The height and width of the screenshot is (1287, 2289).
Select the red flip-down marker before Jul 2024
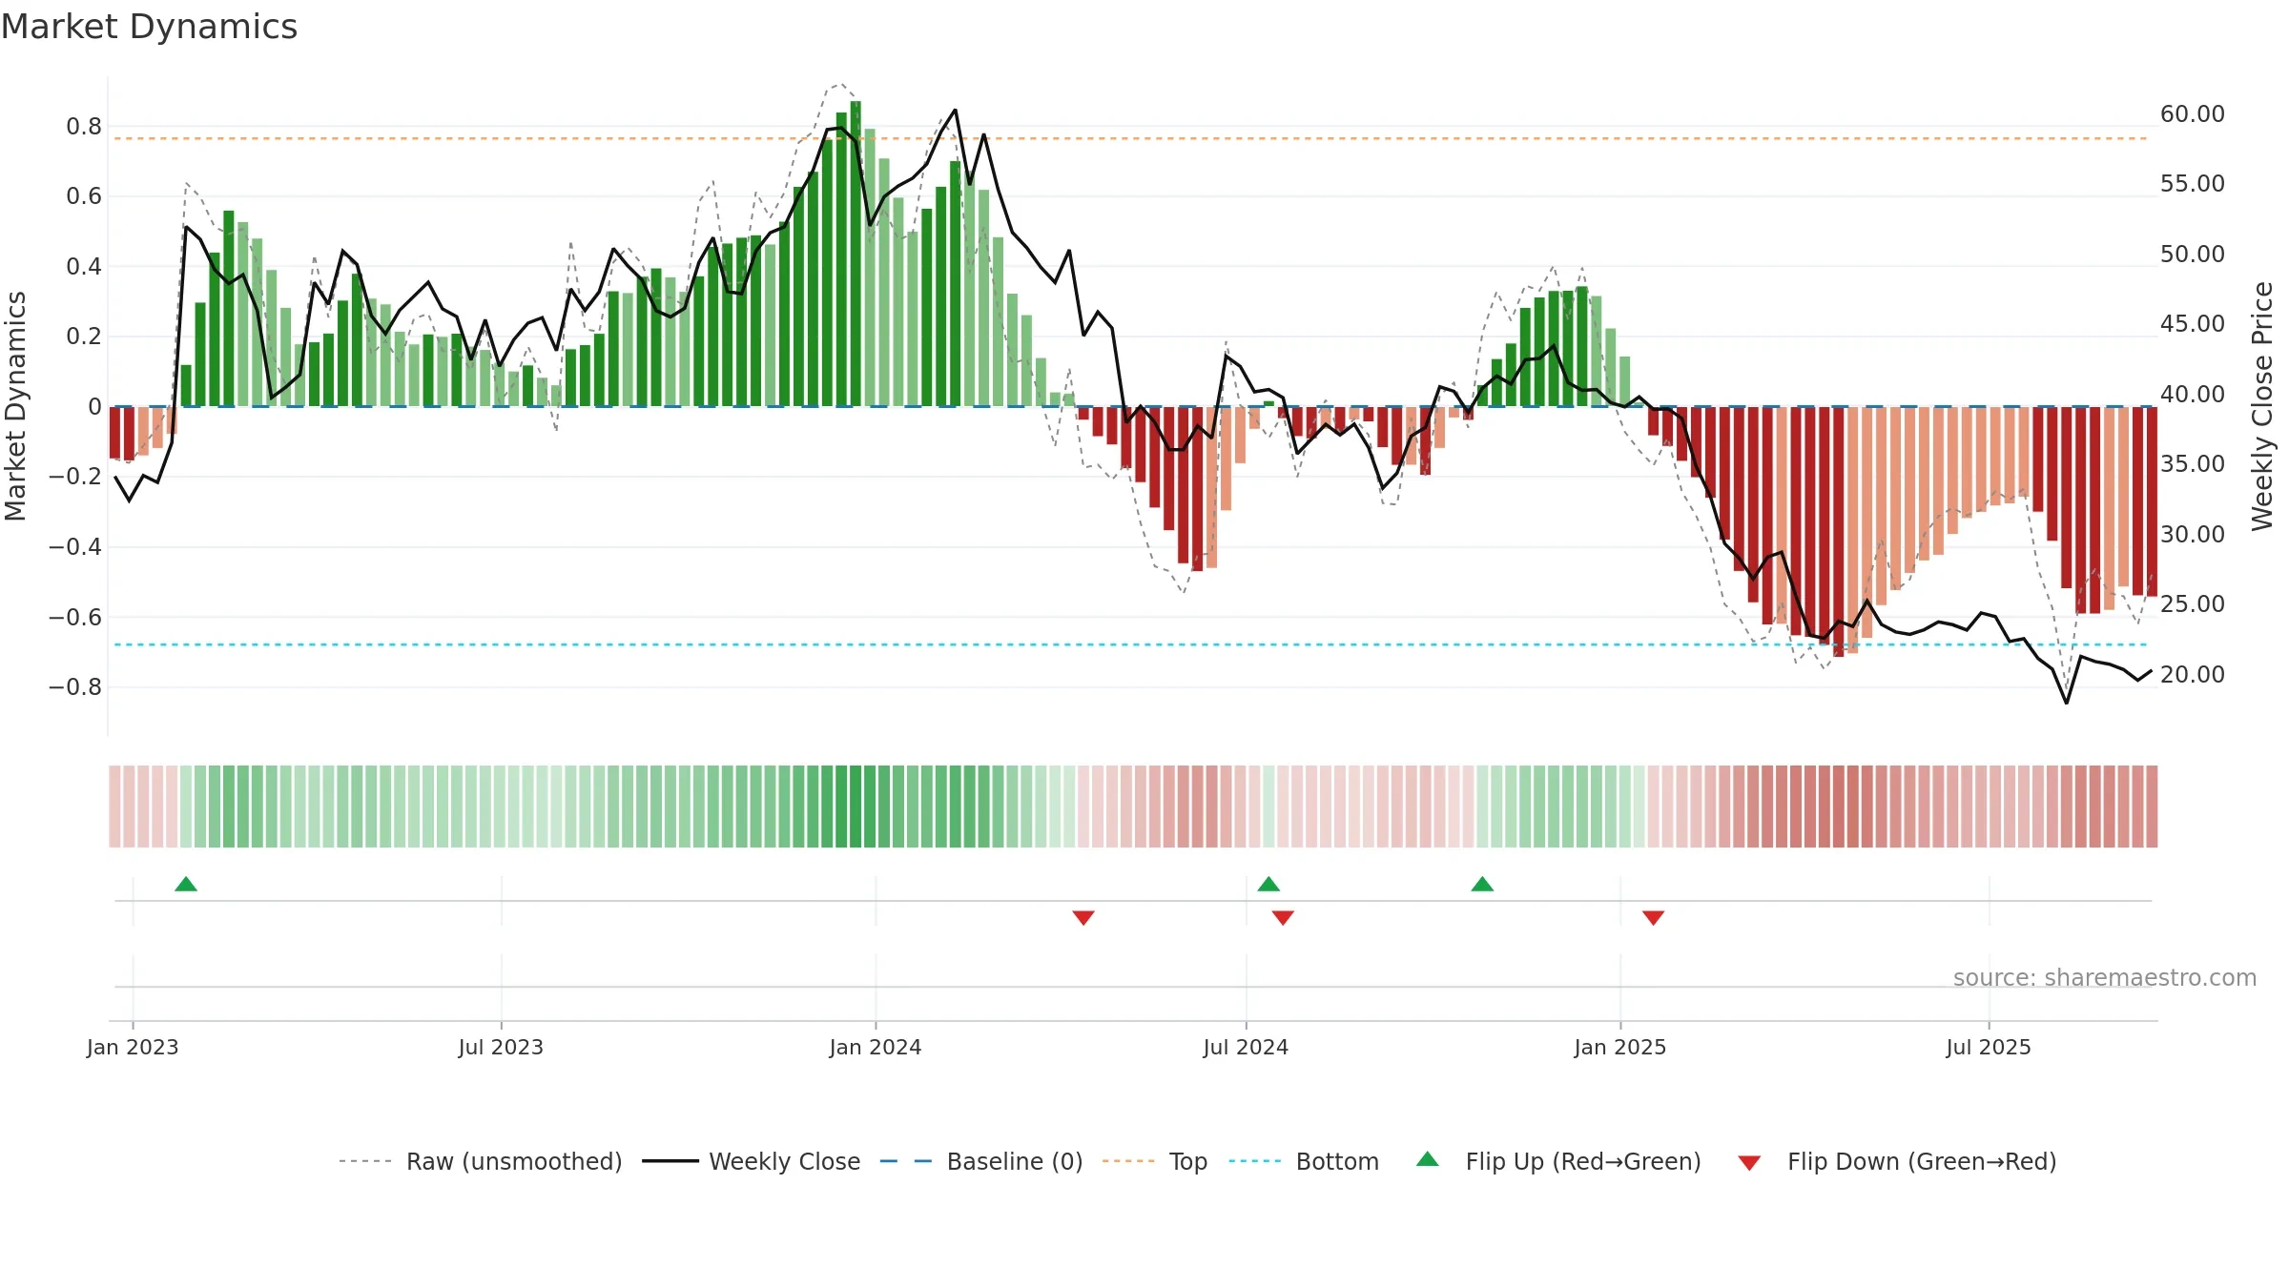tap(1083, 917)
